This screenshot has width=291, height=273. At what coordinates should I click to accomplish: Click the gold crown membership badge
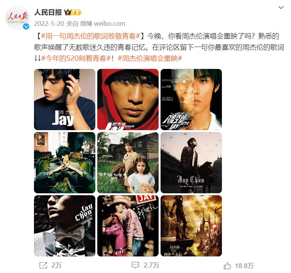click(73, 12)
